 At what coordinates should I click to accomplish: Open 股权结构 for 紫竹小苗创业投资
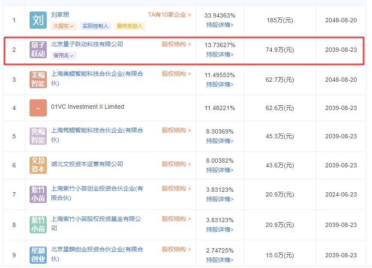(176, 189)
